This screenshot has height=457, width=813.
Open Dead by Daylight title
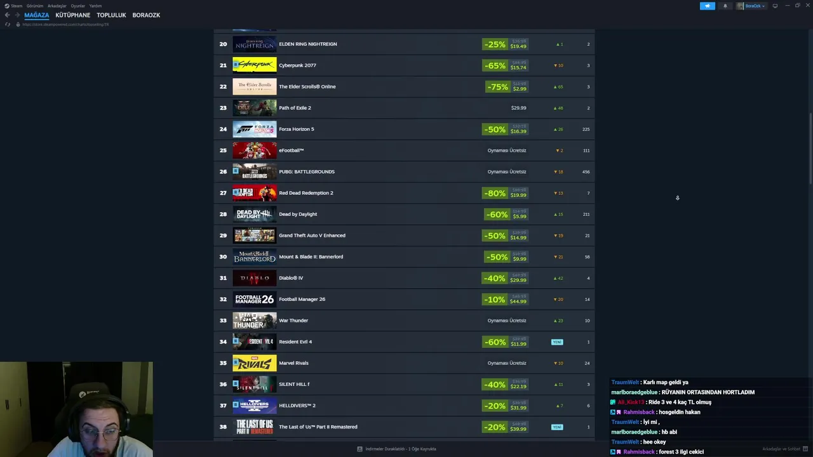point(298,214)
